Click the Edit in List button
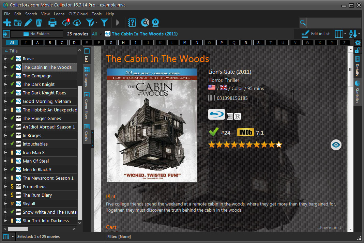The width and height of the screenshot is (364, 243). tap(316, 34)
